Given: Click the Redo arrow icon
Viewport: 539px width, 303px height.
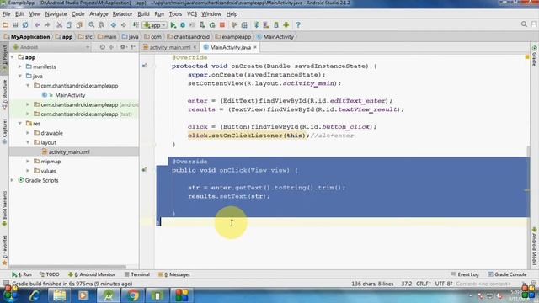Looking at the screenshot, I should point(47,24).
